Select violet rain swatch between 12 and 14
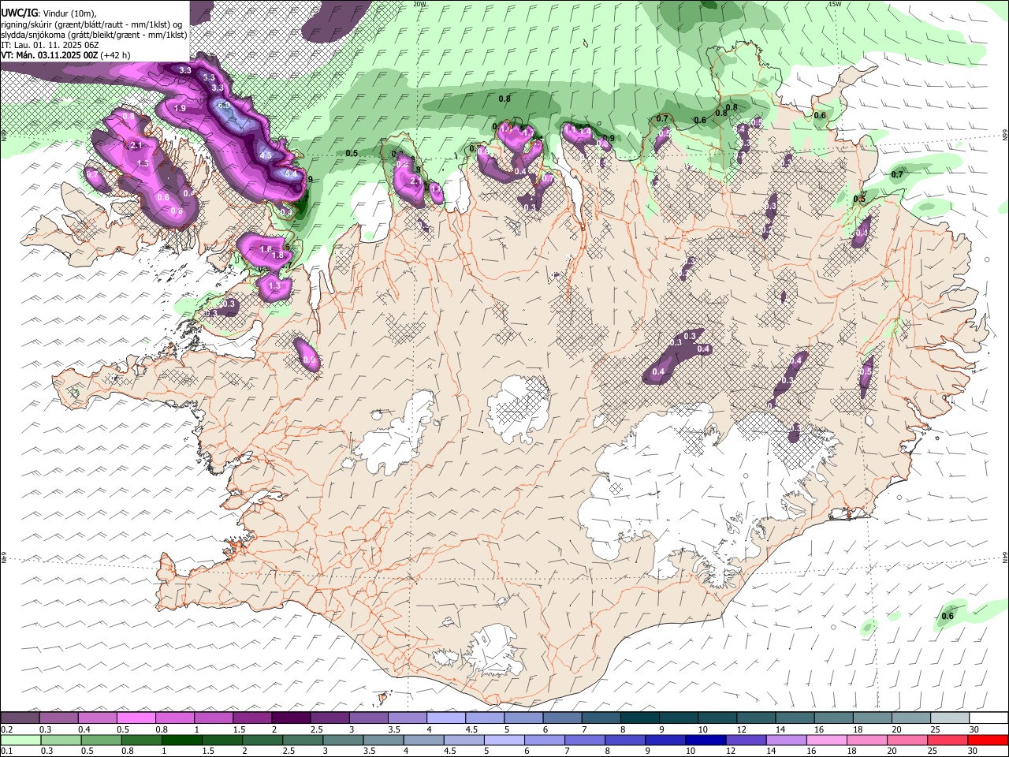The height and width of the screenshot is (757, 1009). pos(746,739)
